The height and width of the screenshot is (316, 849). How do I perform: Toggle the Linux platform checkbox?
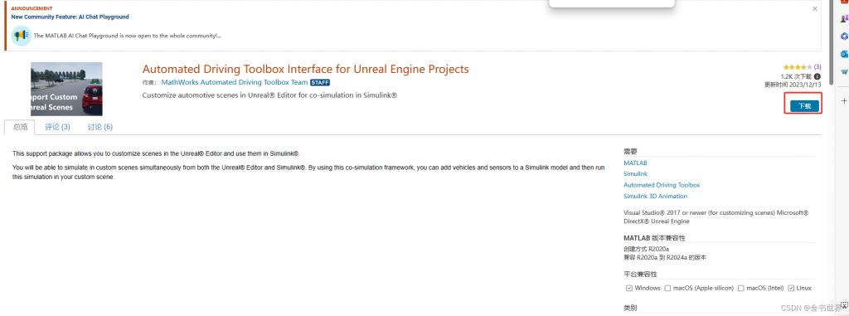791,288
